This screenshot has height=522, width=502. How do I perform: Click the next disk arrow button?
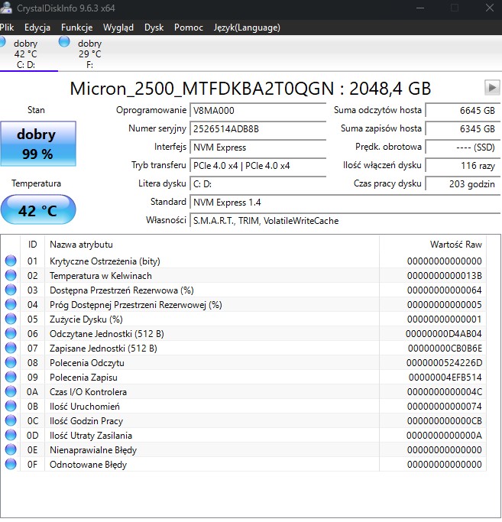click(491, 88)
